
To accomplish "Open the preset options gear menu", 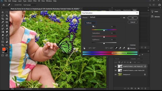I will [x=124, y=18].
